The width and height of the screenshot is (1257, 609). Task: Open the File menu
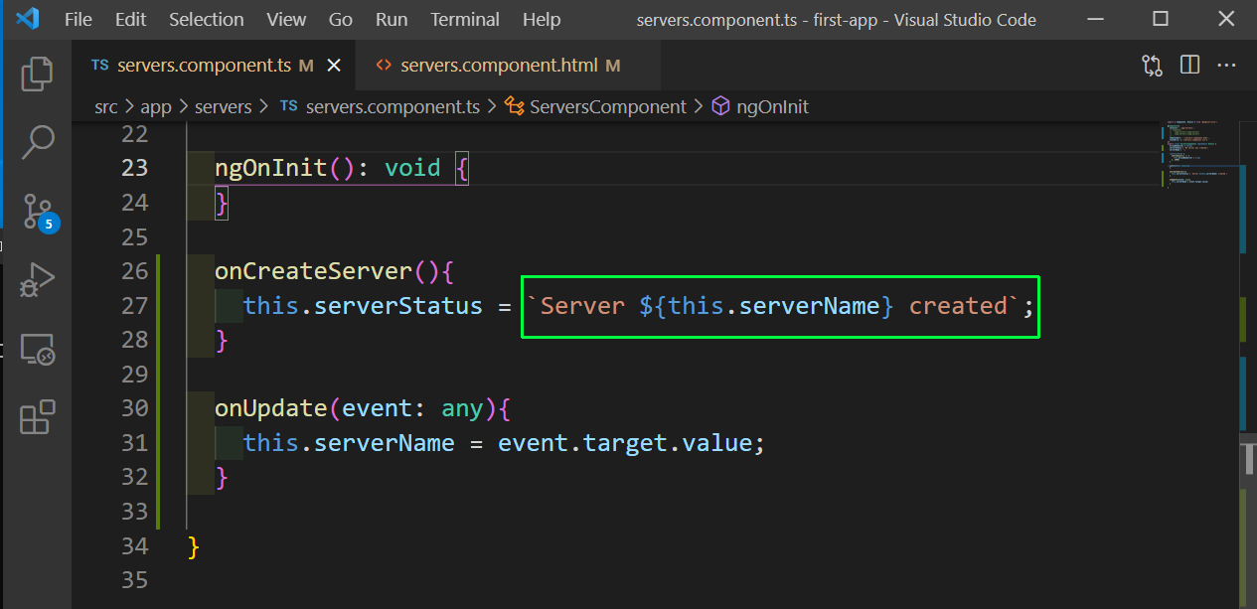pos(78,19)
